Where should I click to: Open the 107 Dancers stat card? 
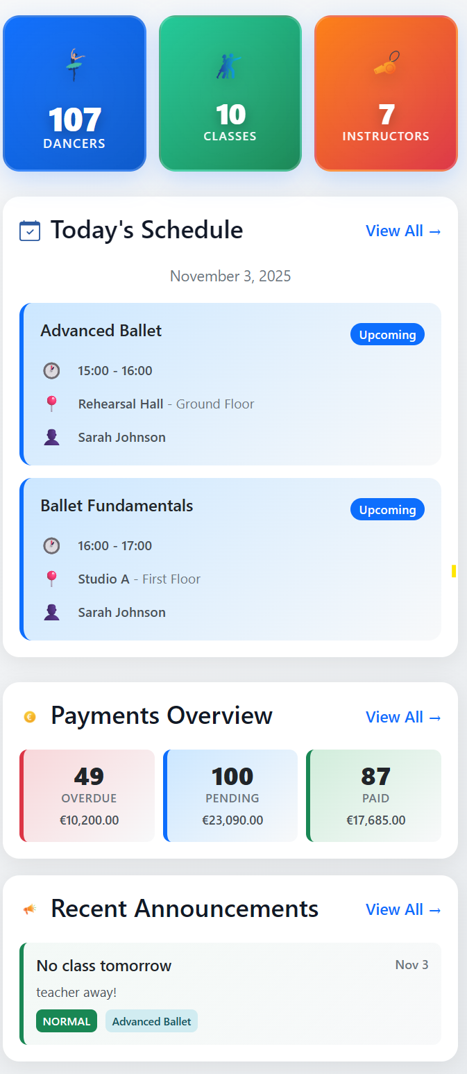(x=74, y=93)
